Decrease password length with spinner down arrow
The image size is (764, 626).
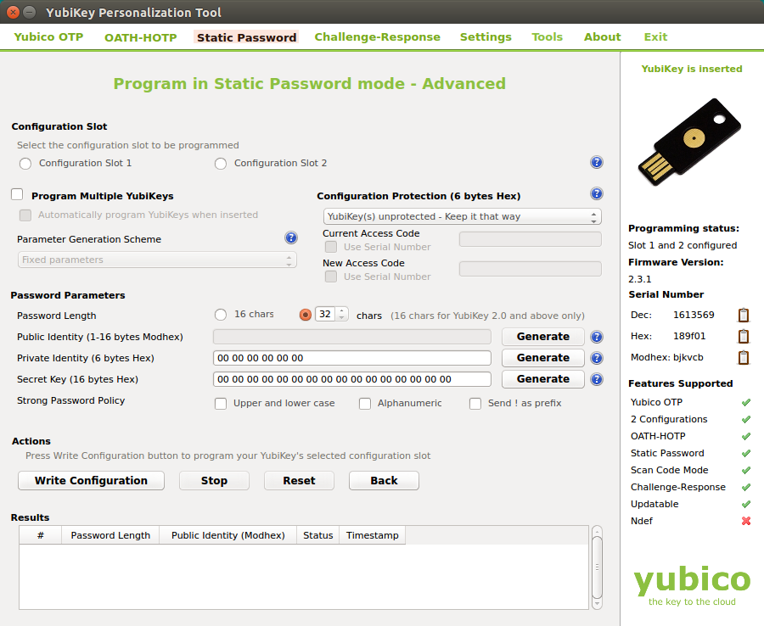[x=342, y=318]
